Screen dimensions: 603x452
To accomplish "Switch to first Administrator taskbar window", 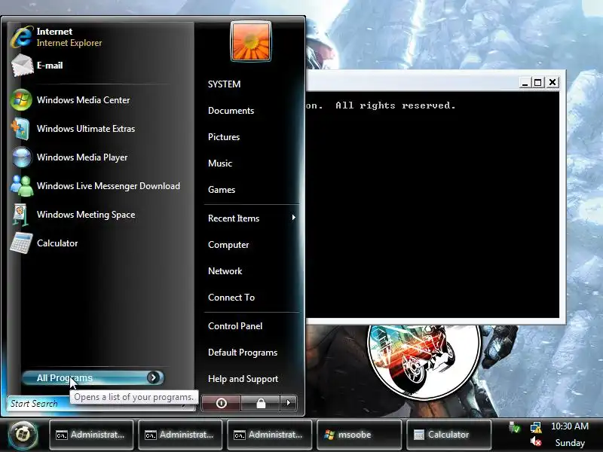I will [91, 435].
